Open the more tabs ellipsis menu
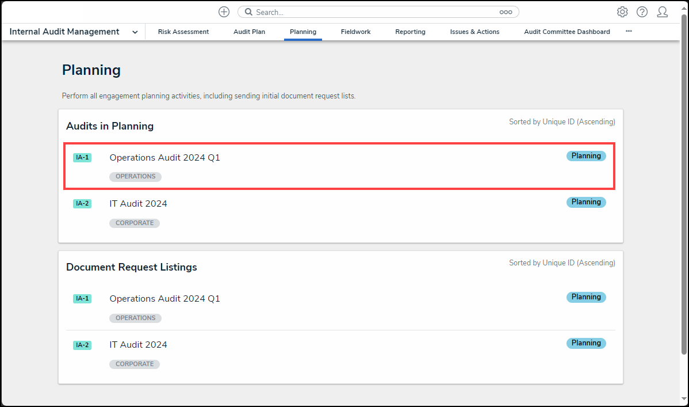 pyautogui.click(x=629, y=32)
